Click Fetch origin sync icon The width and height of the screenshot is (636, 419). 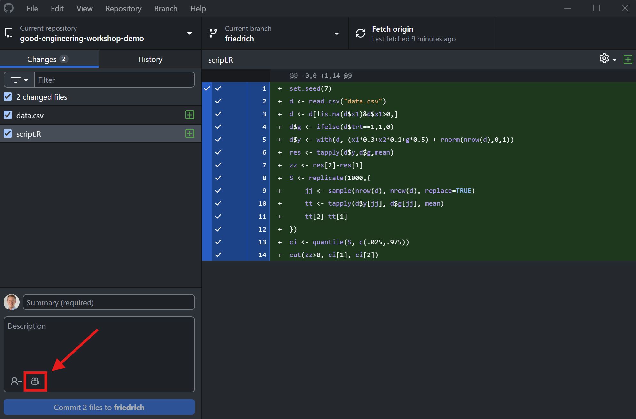click(x=361, y=34)
